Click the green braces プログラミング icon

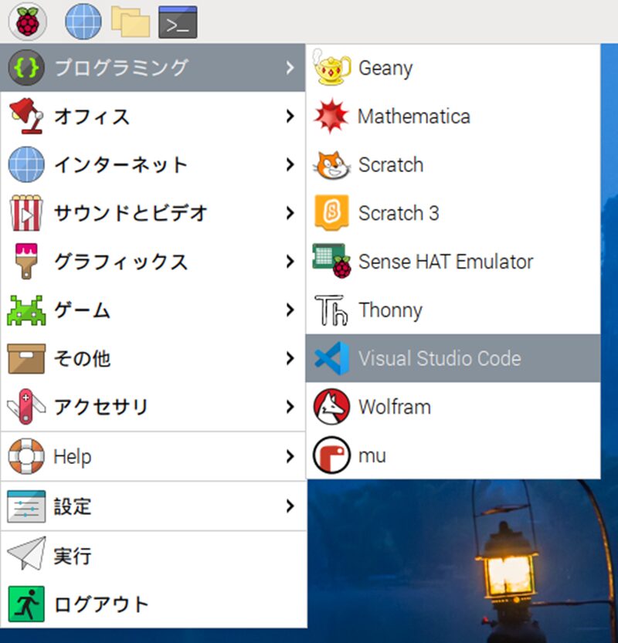click(26, 68)
